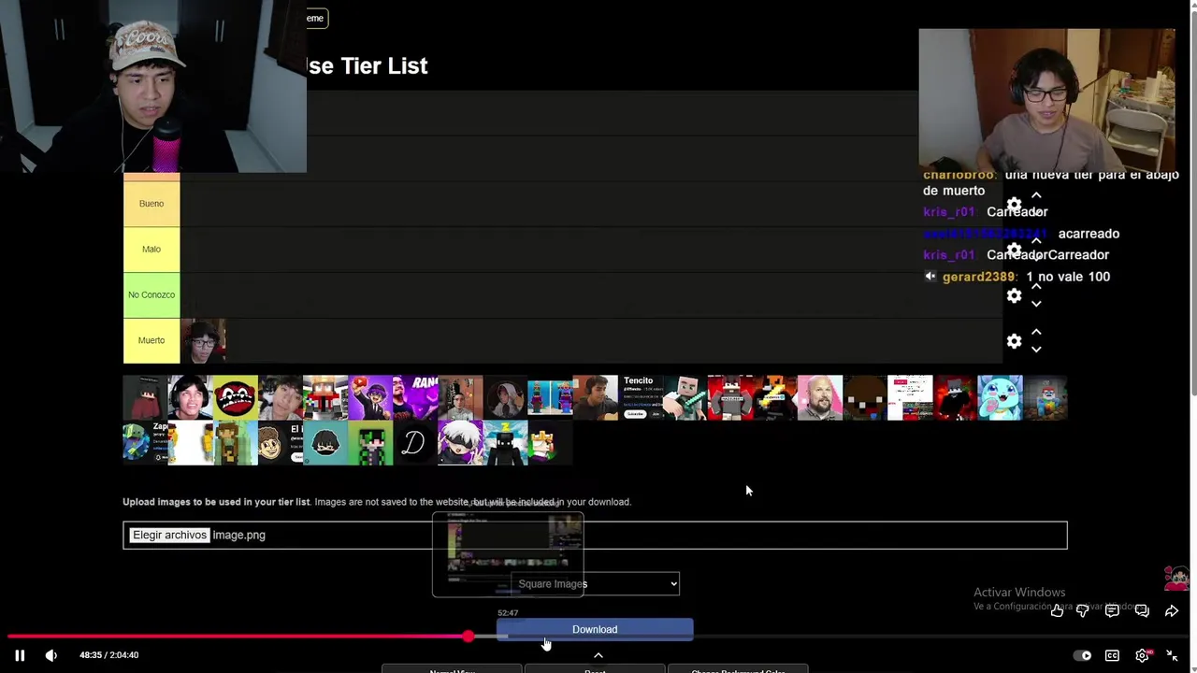Click the Elegir archivos button
The width and height of the screenshot is (1197, 673).
(x=169, y=535)
